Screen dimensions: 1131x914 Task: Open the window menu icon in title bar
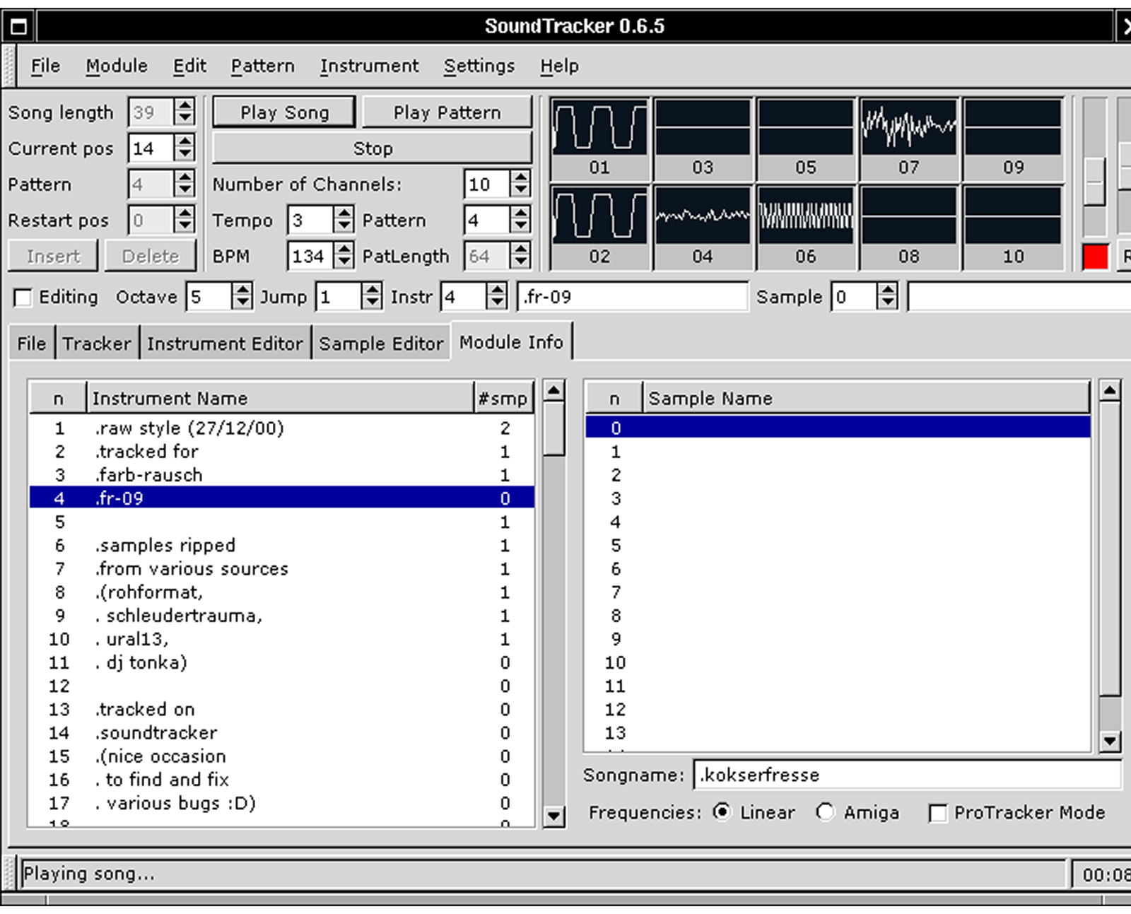pos(18,27)
